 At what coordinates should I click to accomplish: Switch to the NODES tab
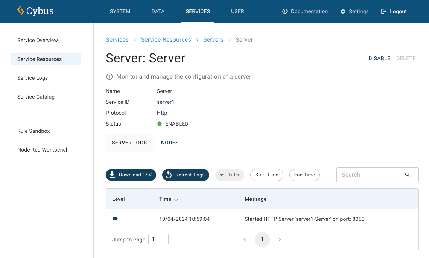coord(170,143)
